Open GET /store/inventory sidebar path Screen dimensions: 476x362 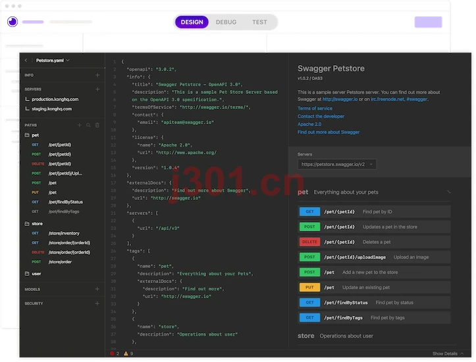[x=55, y=233]
